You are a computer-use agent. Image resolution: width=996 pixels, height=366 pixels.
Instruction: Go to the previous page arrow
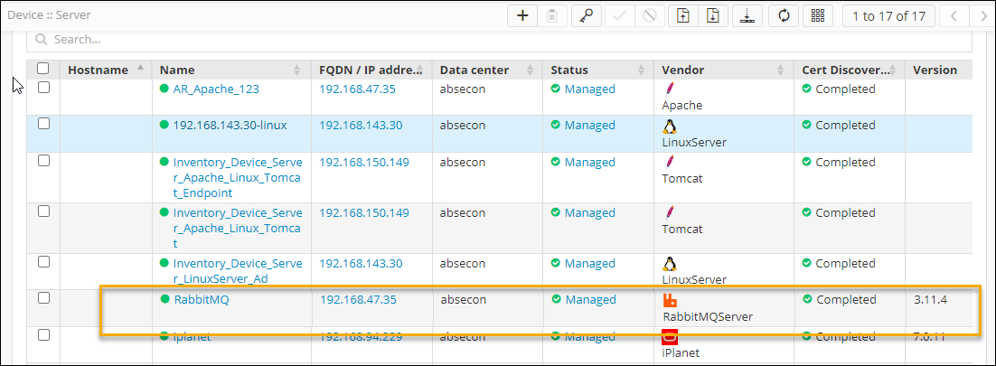(954, 16)
